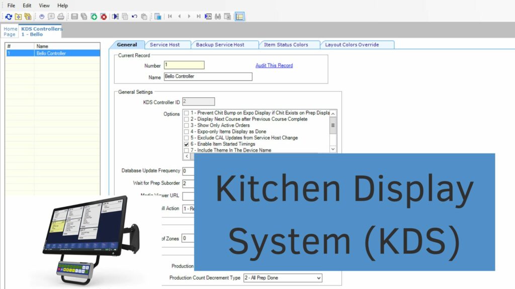The width and height of the screenshot is (515, 289).
Task: Click the blue arrow toolbar icon
Action: 115,17
